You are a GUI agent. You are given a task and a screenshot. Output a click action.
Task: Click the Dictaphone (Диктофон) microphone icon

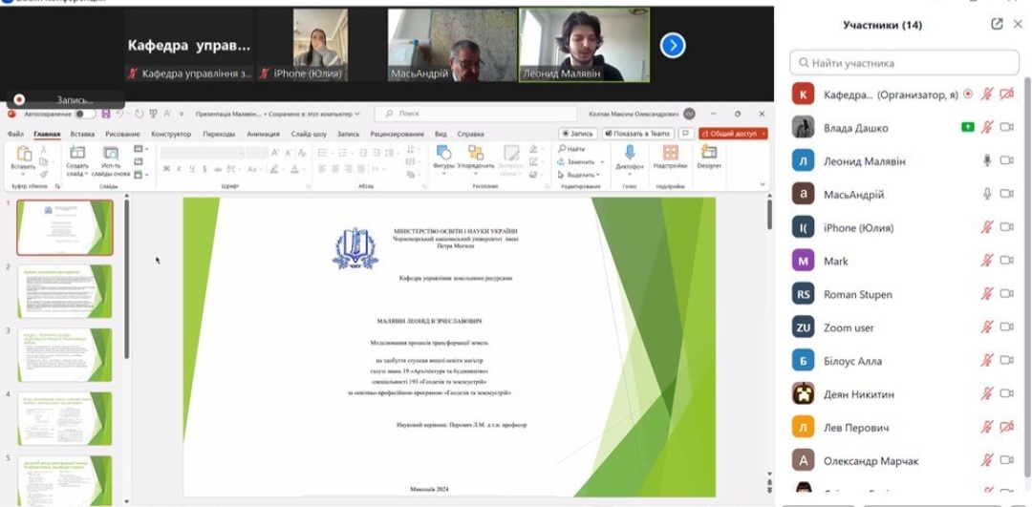(630, 153)
